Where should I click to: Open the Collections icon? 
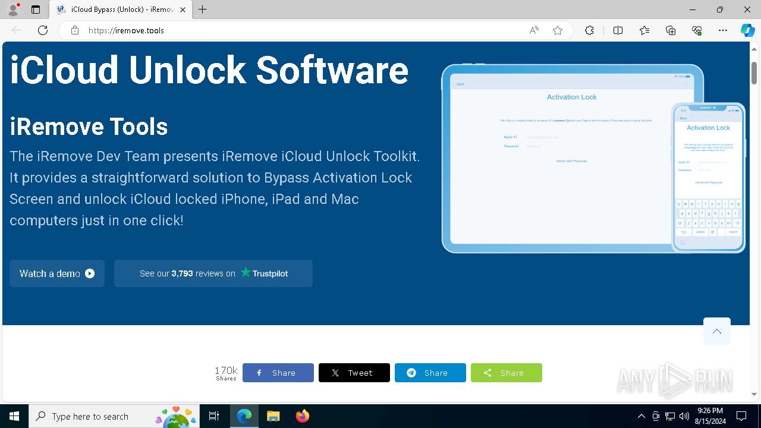click(x=671, y=30)
